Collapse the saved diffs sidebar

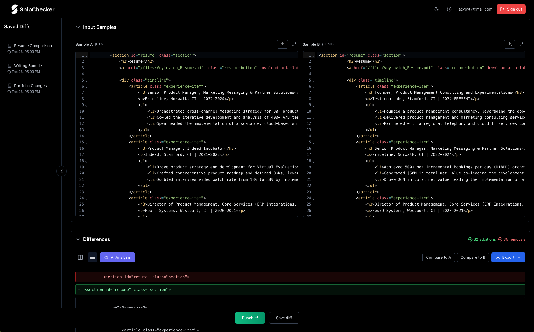click(61, 171)
